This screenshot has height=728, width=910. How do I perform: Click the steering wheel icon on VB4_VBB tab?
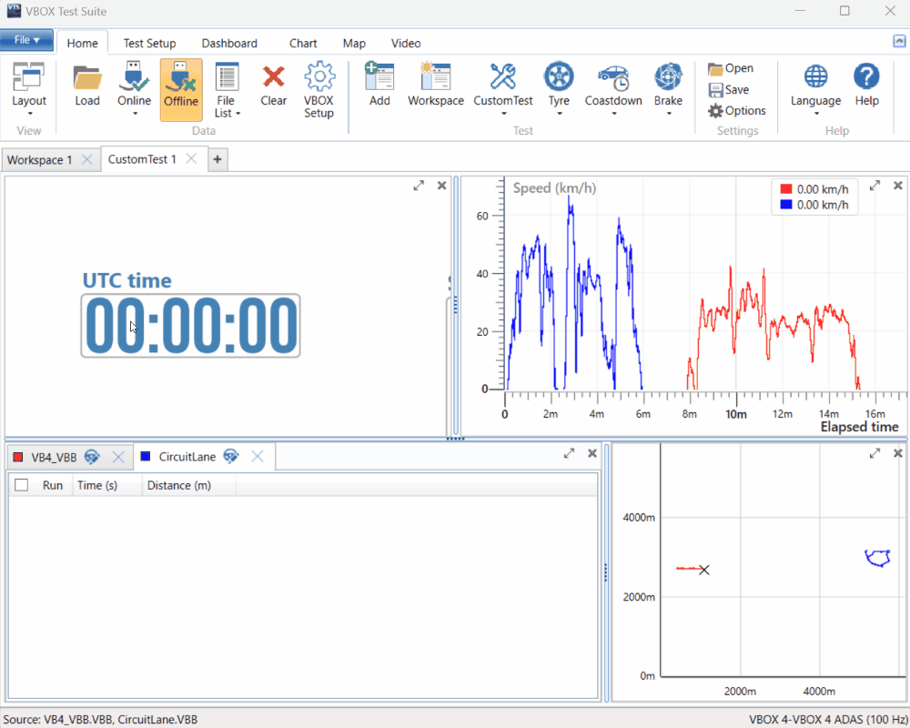(92, 457)
